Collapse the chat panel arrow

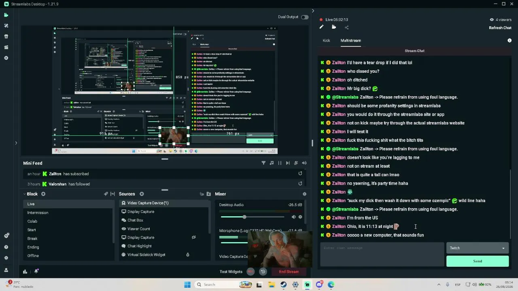[313, 11]
